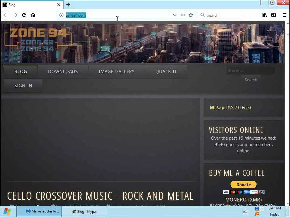Click the MONERO (XMR) text
The image size is (290, 217).
(x=244, y=200)
